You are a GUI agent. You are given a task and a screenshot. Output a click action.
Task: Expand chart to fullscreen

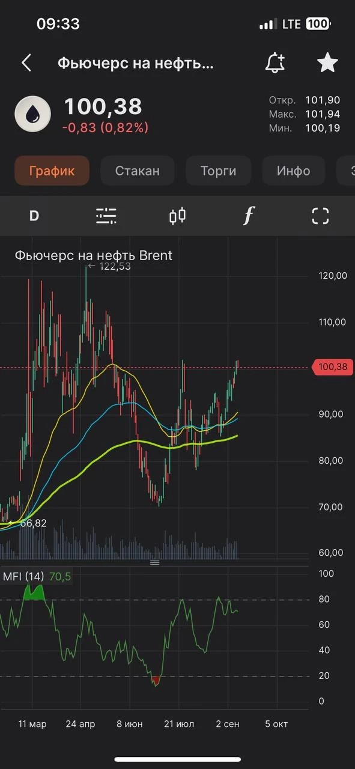tap(321, 216)
